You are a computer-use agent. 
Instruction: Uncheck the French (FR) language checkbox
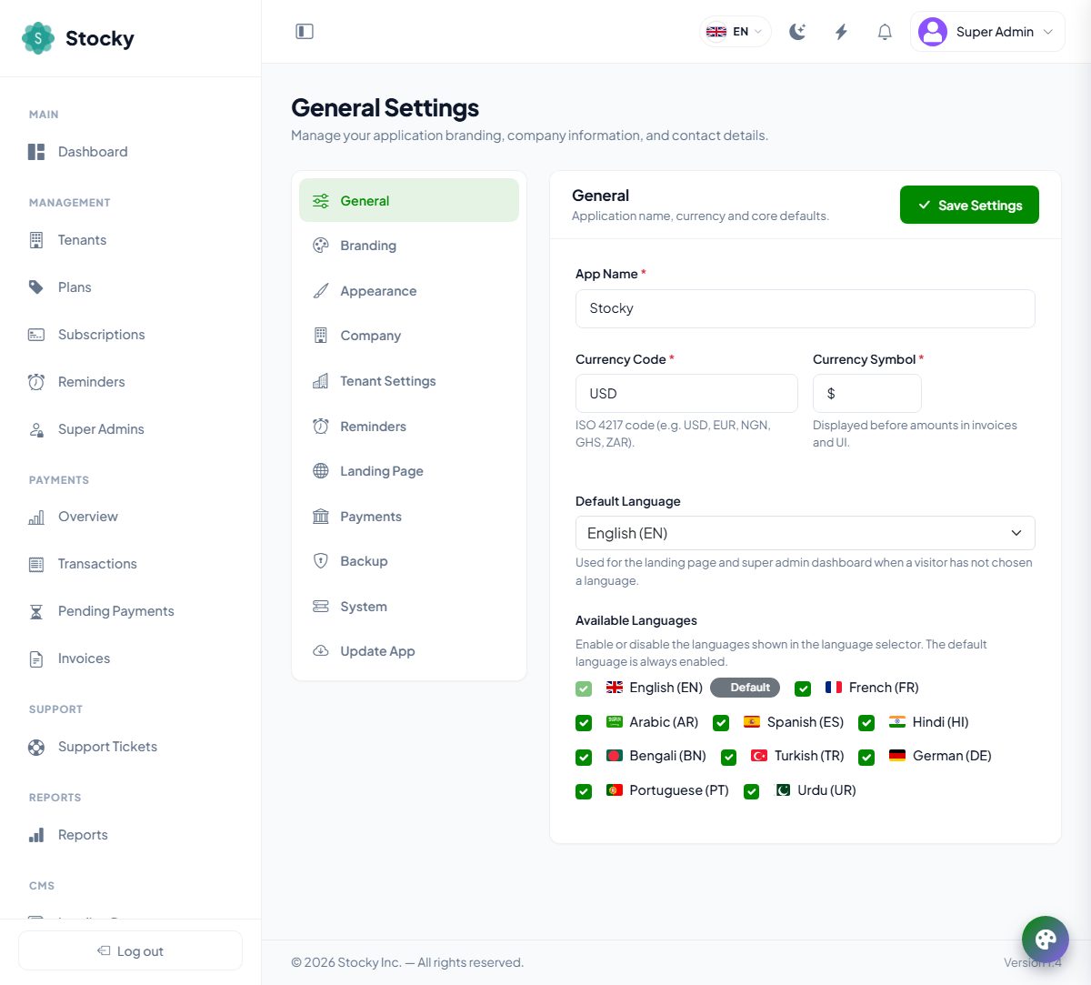pyautogui.click(x=803, y=688)
